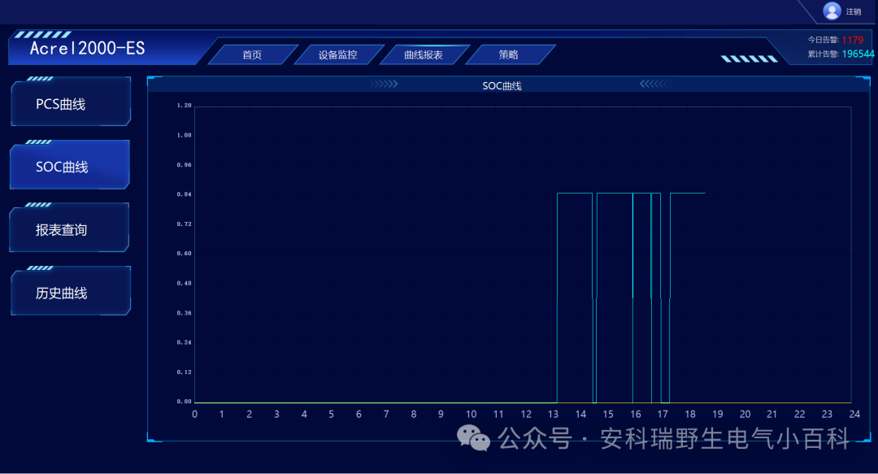Click the SOC曲线 chart title
Viewport: 878px width, 474px height.
(x=502, y=85)
